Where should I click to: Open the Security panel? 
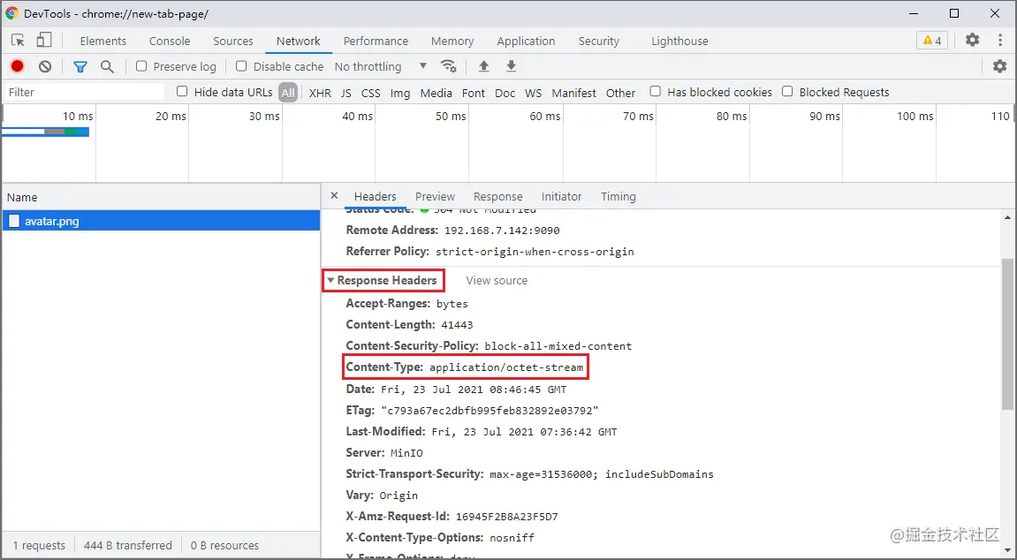tap(599, 41)
